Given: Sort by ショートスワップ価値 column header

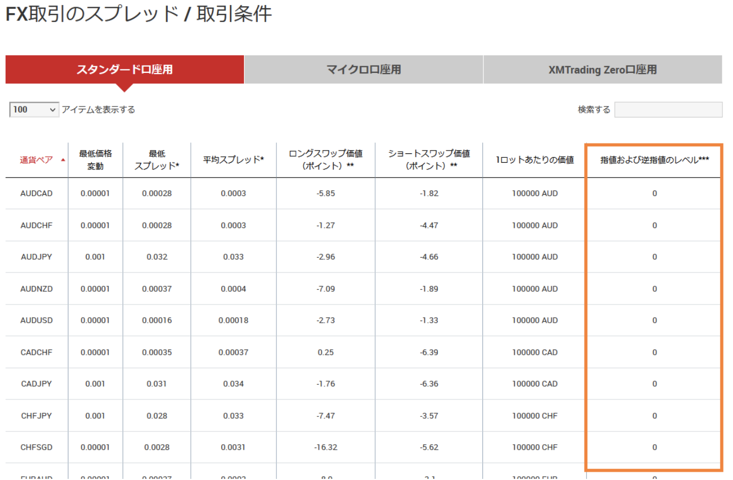Looking at the screenshot, I should point(429,160).
